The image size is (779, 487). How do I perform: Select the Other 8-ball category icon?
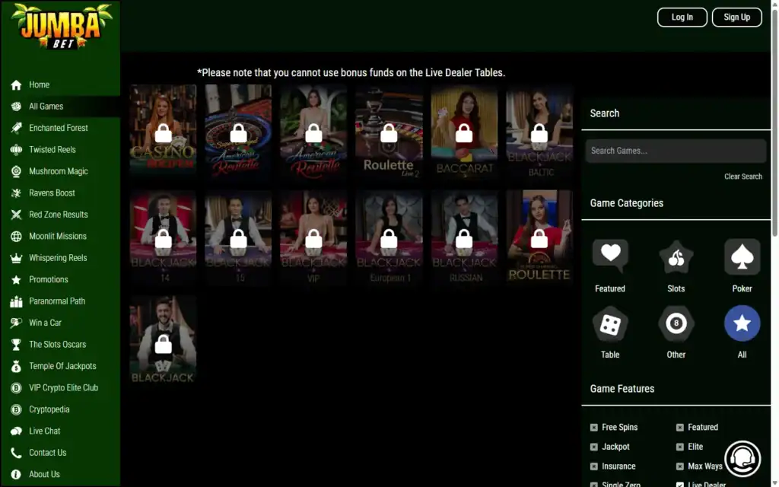click(x=676, y=323)
